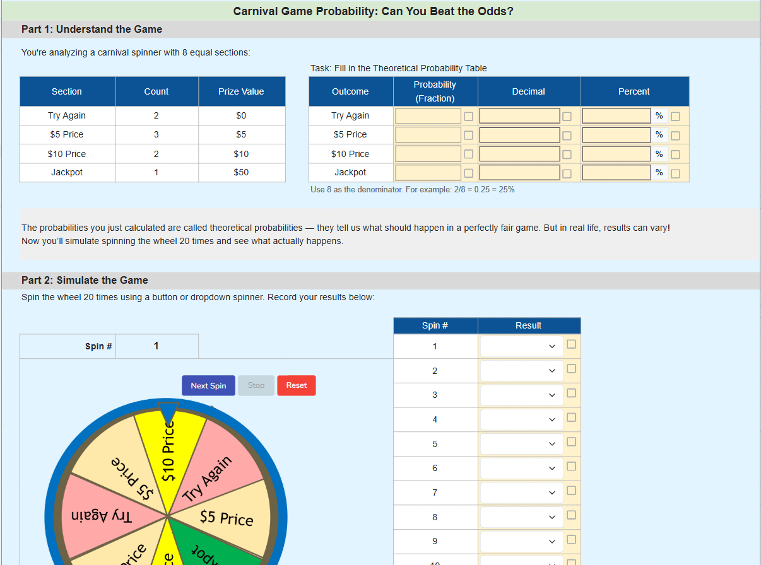Toggle checkbox beside Try Again percent field

675,117
